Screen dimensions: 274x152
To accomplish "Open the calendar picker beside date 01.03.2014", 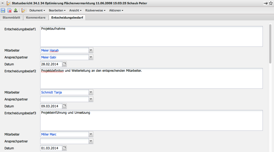I will (64, 148).
